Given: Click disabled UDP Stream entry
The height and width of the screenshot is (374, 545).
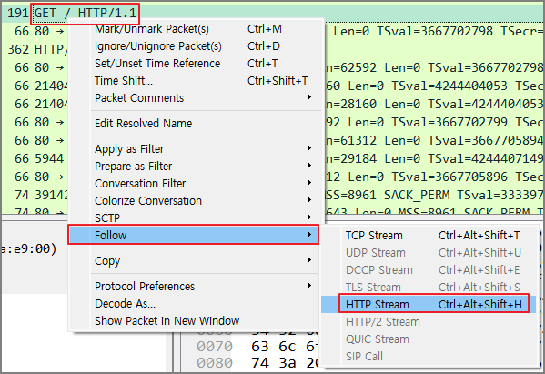Looking at the screenshot, I should pyautogui.click(x=429, y=253).
